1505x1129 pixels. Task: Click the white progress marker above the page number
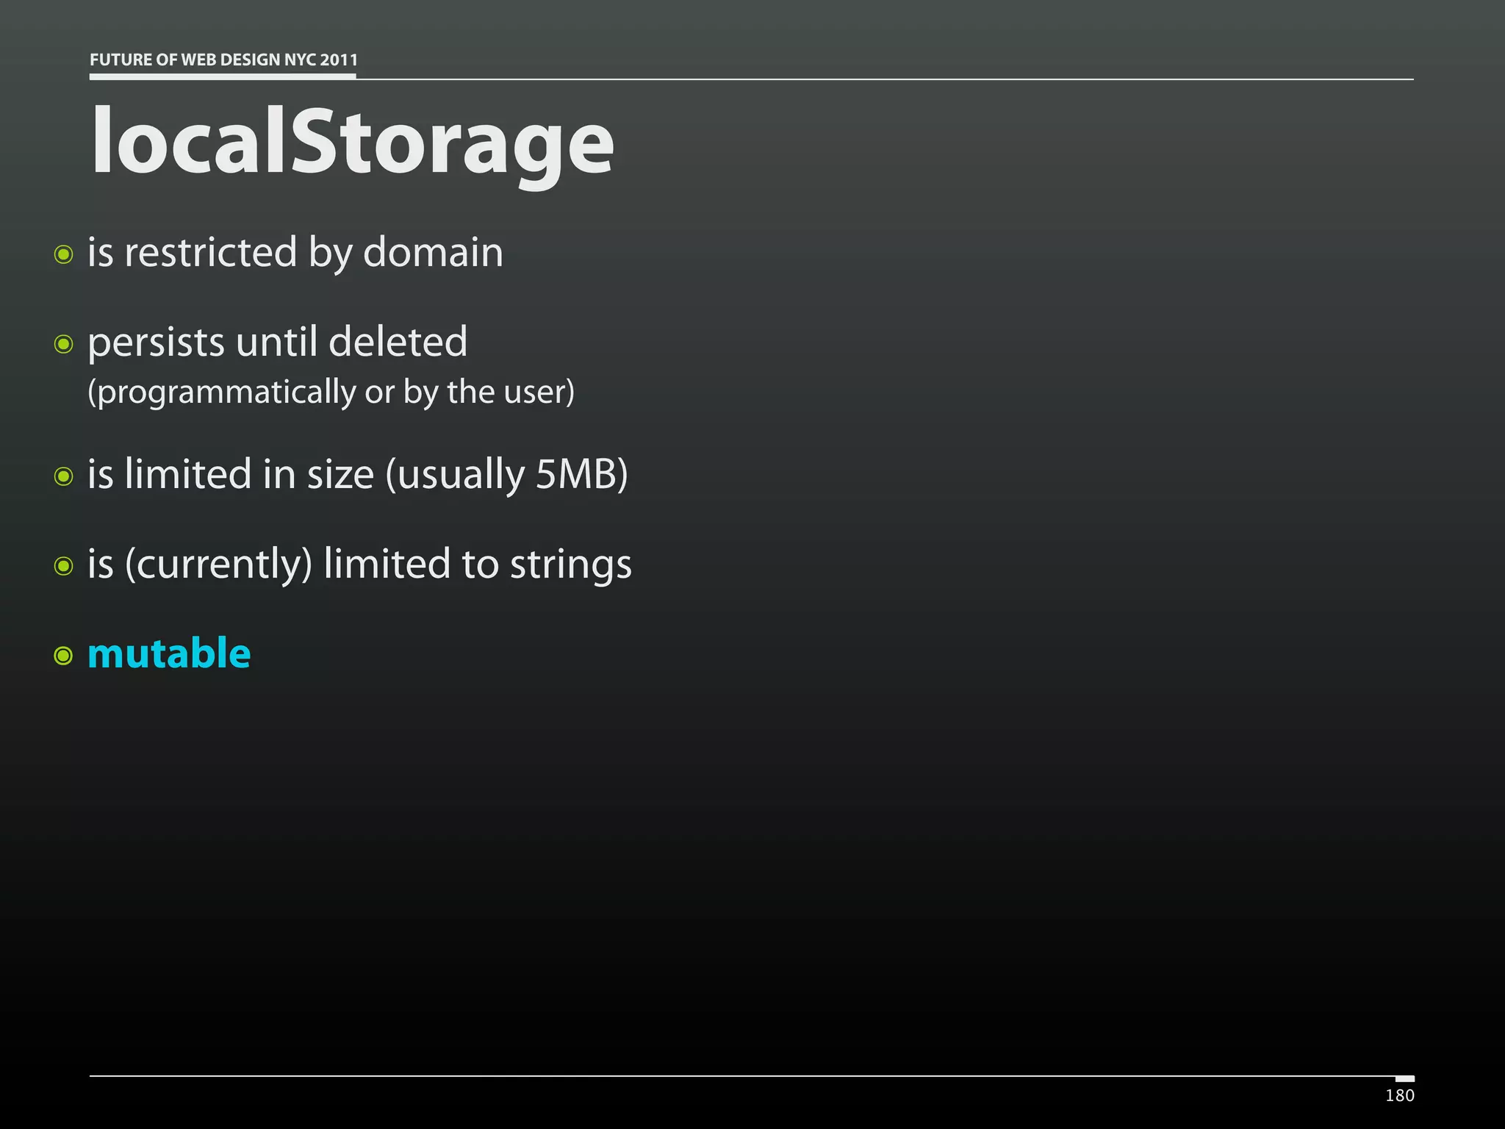point(1404,1078)
